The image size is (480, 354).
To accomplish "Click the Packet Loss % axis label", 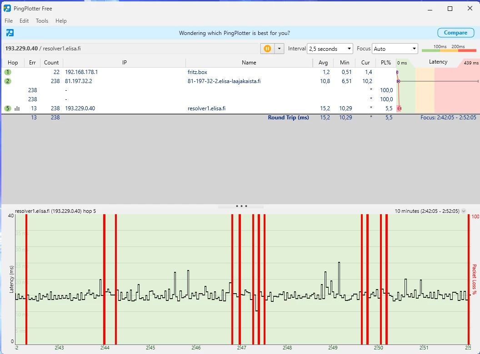I will tap(474, 280).
